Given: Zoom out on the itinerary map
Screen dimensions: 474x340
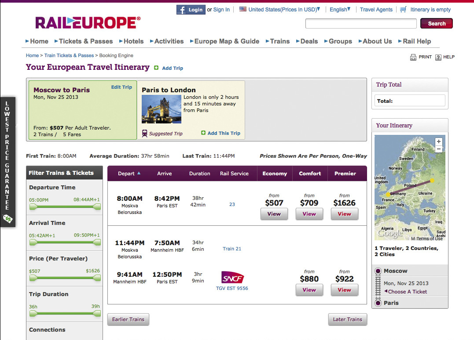Looking at the screenshot, I should tap(438, 149).
